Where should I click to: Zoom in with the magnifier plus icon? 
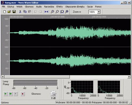pyautogui.click(x=52, y=12)
